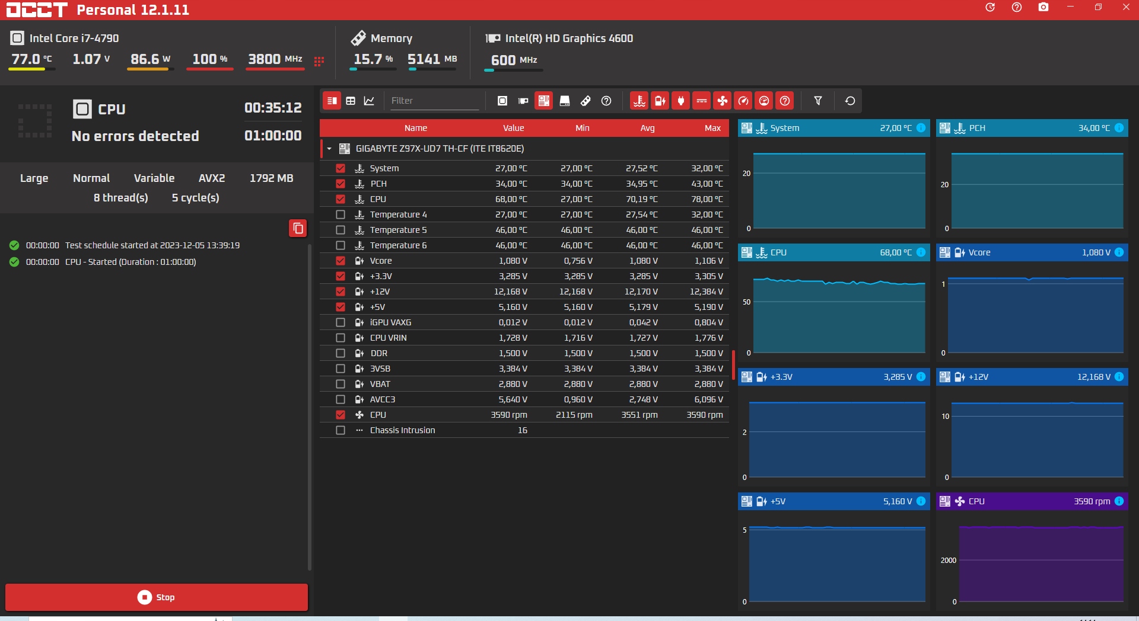Click the 3VSB sensor row

point(524,369)
